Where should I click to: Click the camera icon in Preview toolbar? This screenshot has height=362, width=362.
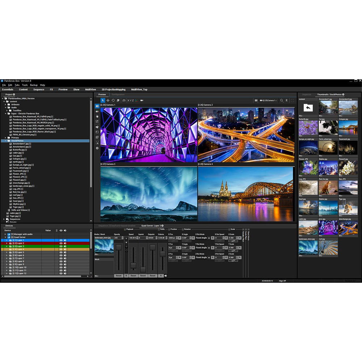coord(142,100)
